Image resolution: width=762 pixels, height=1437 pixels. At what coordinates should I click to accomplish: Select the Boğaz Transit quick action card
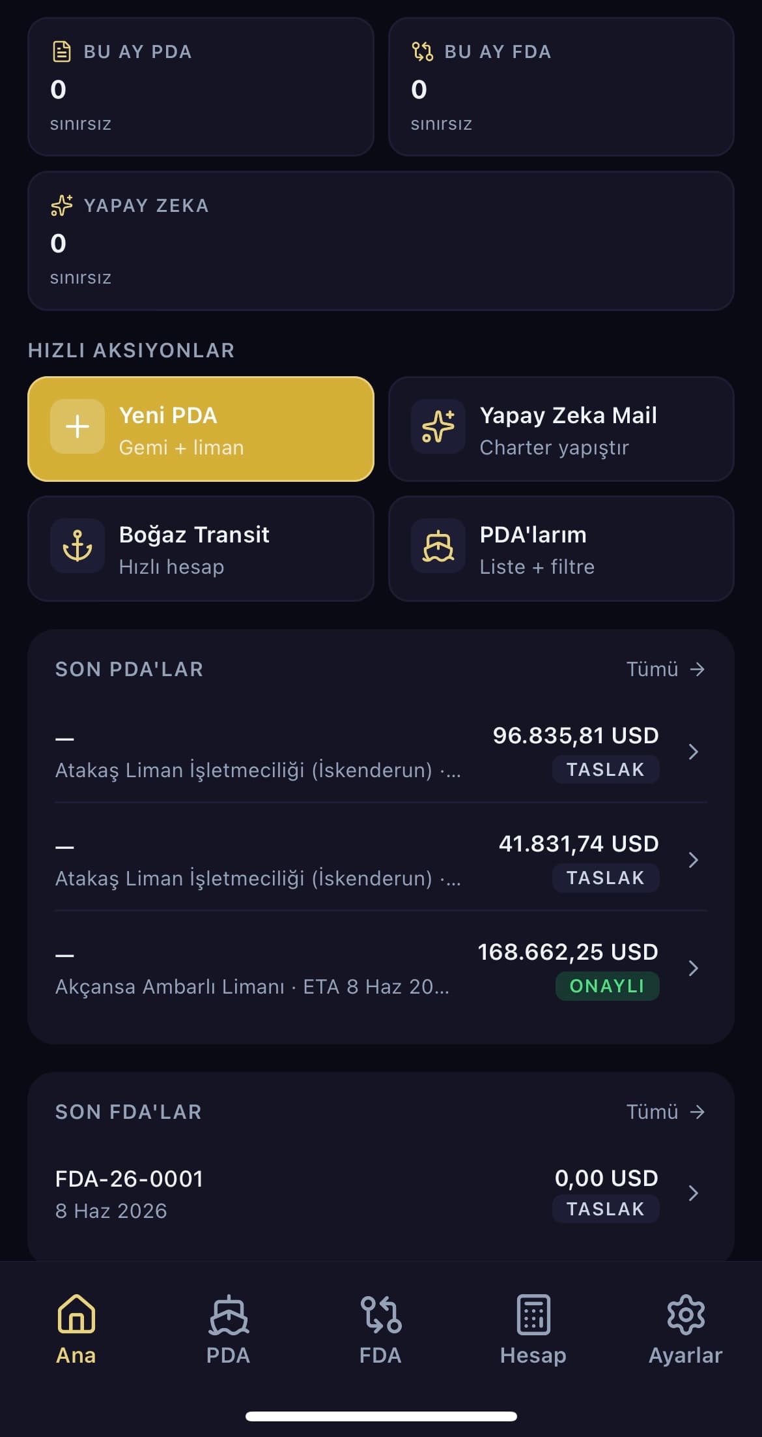[x=201, y=548]
